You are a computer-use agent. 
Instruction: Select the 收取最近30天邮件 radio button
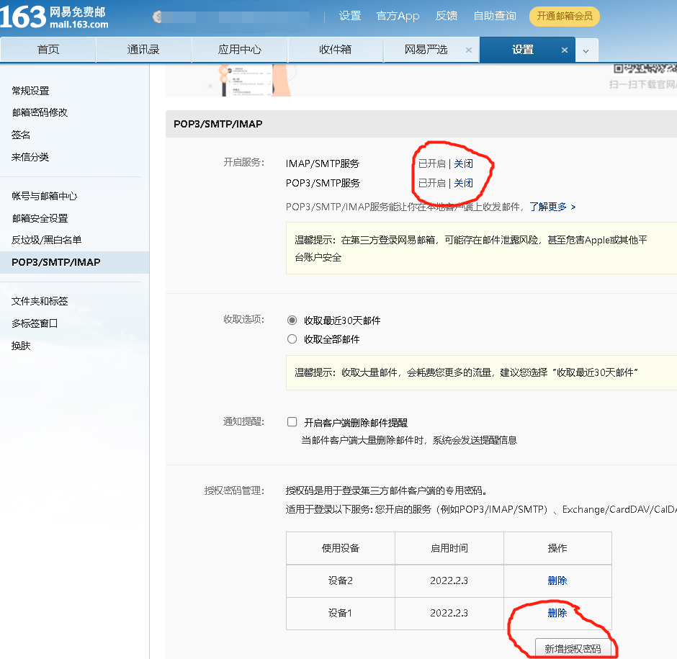click(x=292, y=320)
